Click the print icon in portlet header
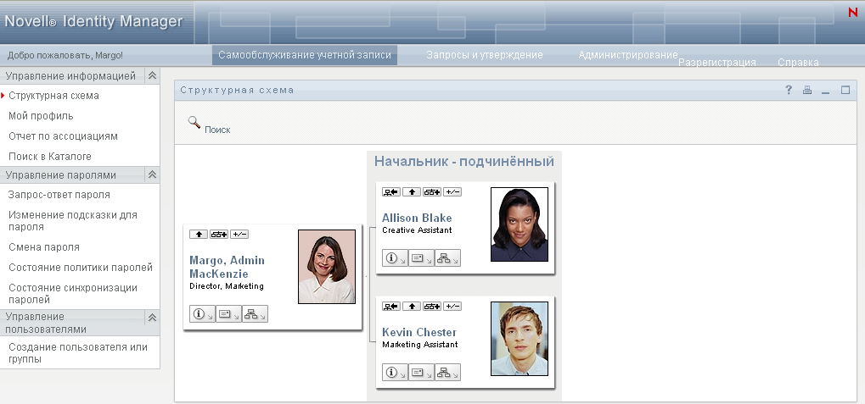Image resolution: width=865 pixels, height=404 pixels. click(x=807, y=90)
